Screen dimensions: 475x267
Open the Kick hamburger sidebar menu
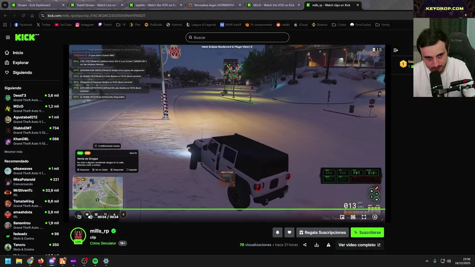click(8, 37)
